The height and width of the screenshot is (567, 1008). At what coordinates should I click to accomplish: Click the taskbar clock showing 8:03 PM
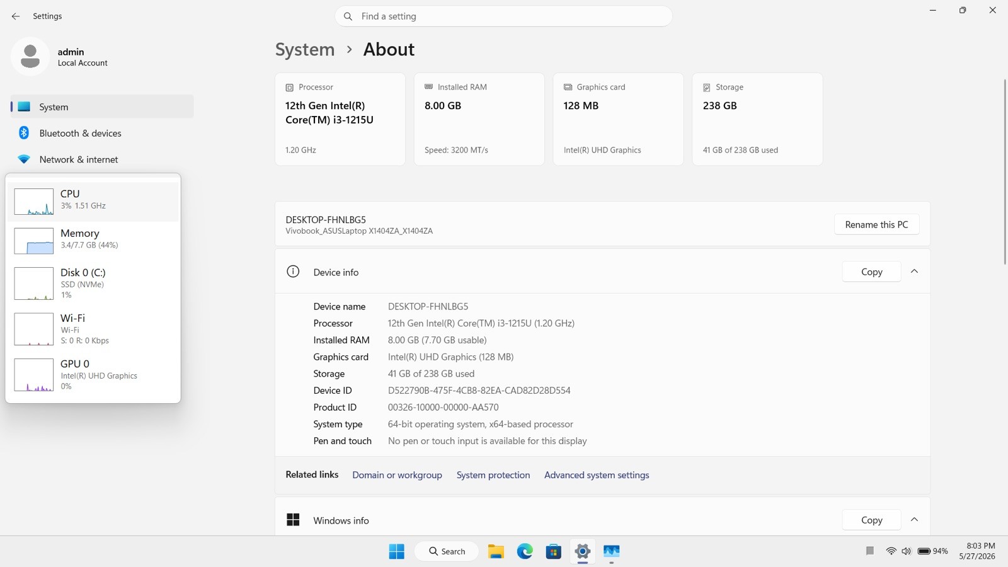(x=978, y=551)
